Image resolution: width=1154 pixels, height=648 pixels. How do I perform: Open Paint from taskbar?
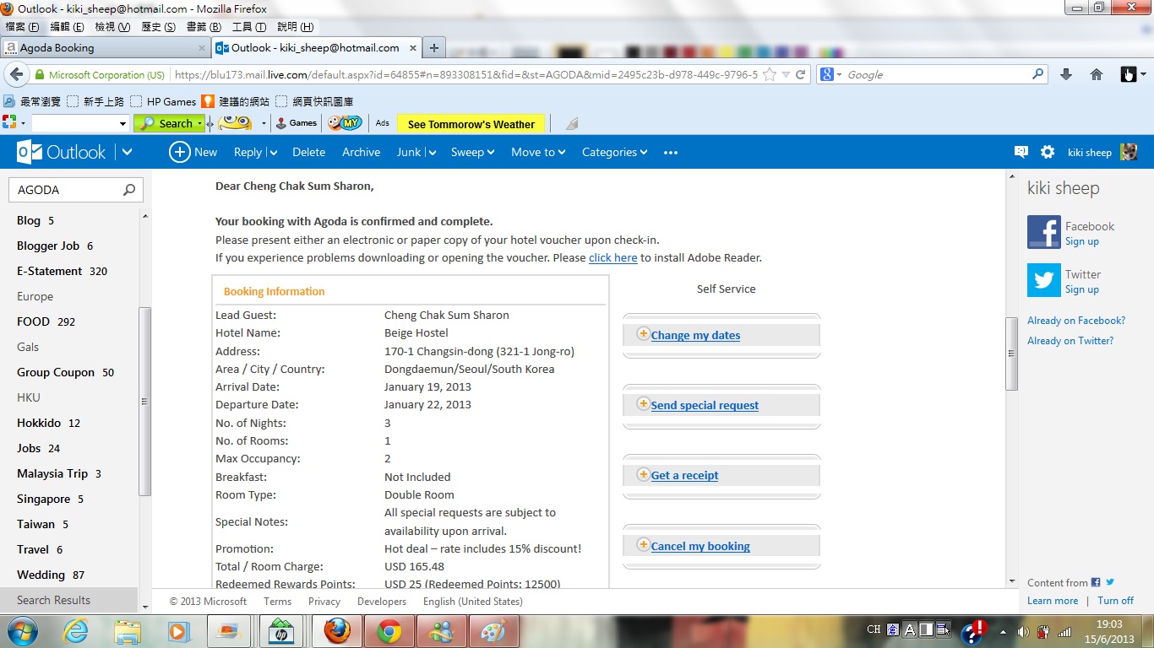tap(493, 631)
